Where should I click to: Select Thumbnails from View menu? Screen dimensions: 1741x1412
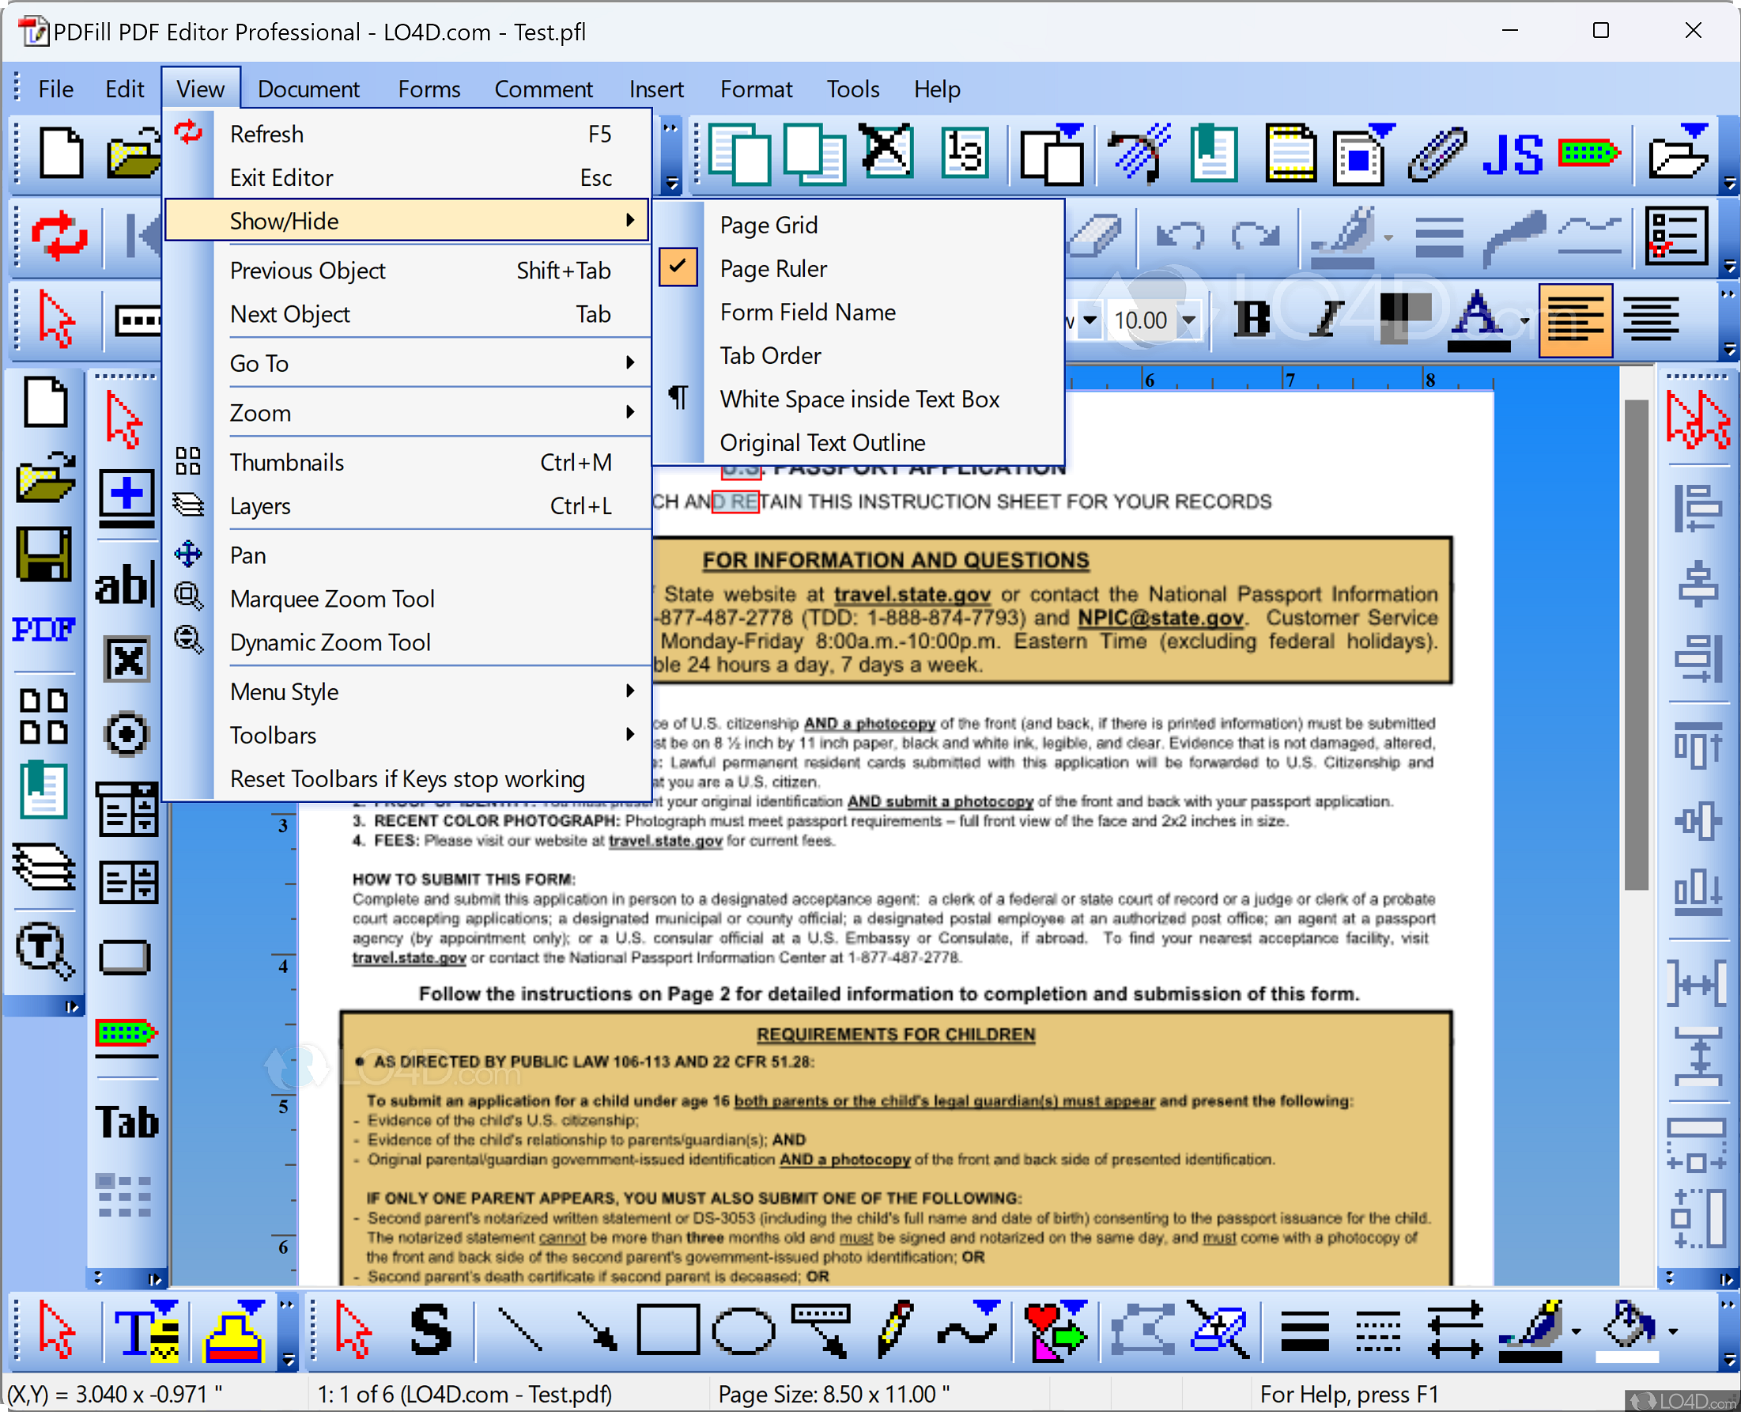click(x=287, y=463)
